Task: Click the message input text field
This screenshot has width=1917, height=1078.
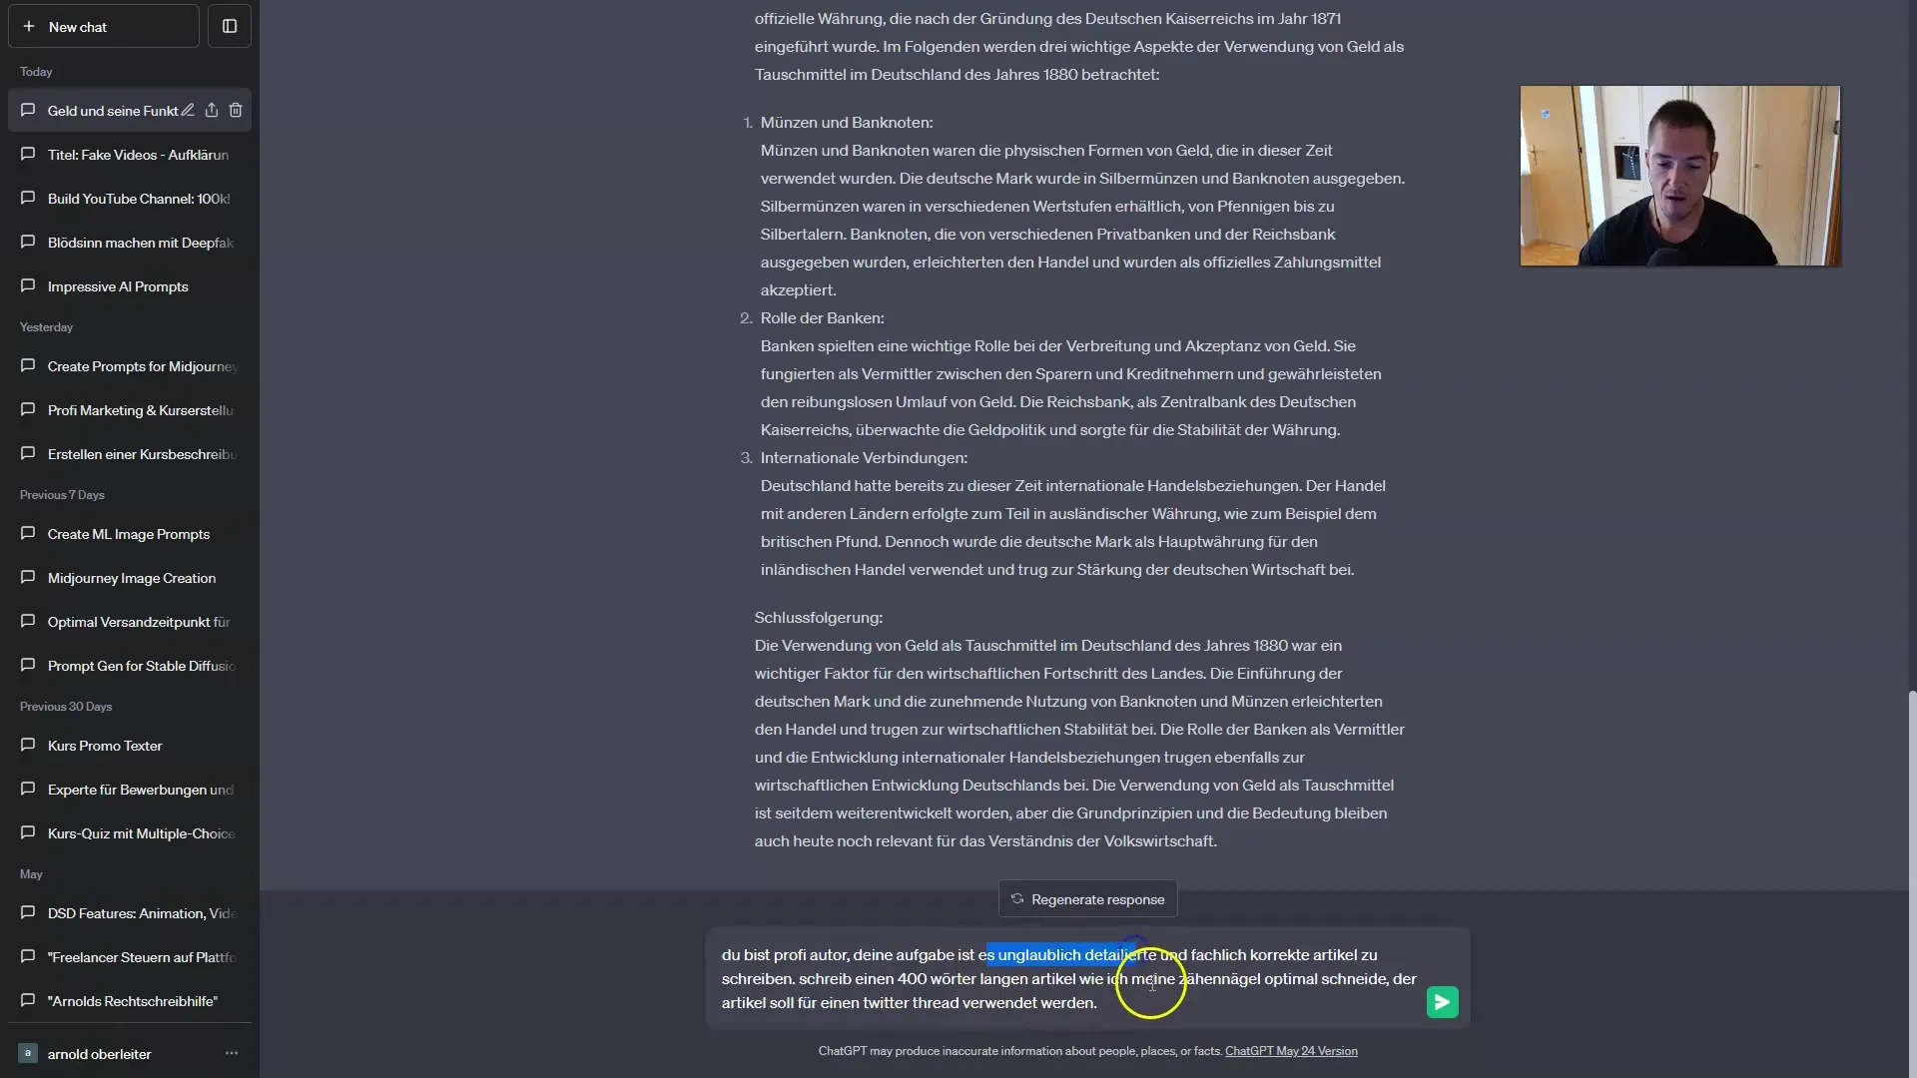Action: click(1069, 978)
